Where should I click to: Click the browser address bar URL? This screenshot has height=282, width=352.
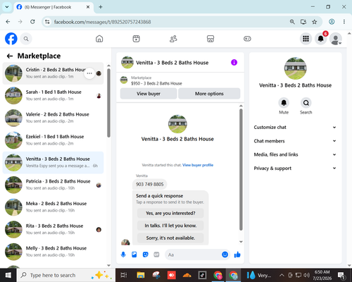coord(102,22)
